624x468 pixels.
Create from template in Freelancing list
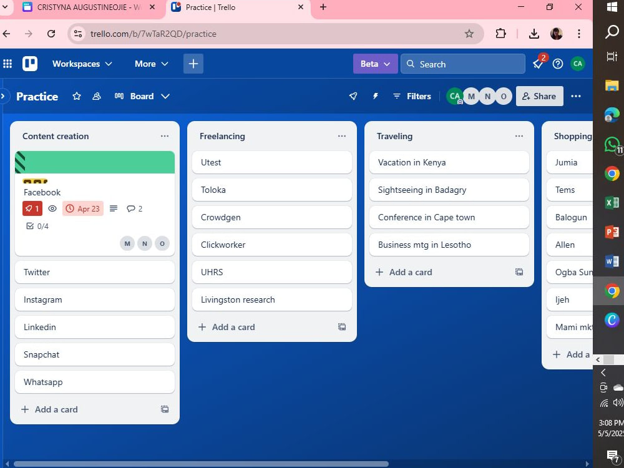point(342,327)
